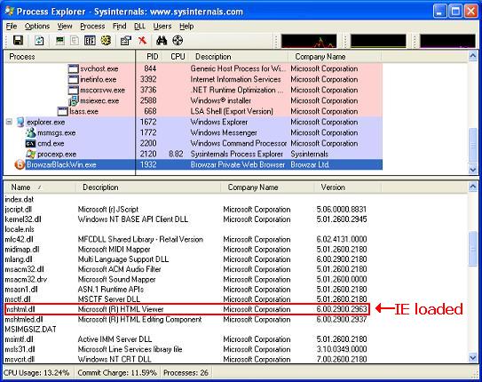Click the CPU Usage: 13.24% status entry
This screenshot has width=482, height=382.
point(37,373)
